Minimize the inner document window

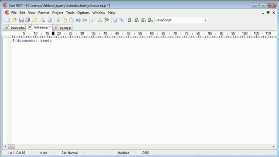(x=263, y=13)
